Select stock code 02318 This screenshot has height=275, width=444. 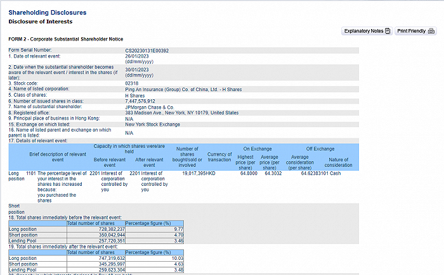point(132,83)
